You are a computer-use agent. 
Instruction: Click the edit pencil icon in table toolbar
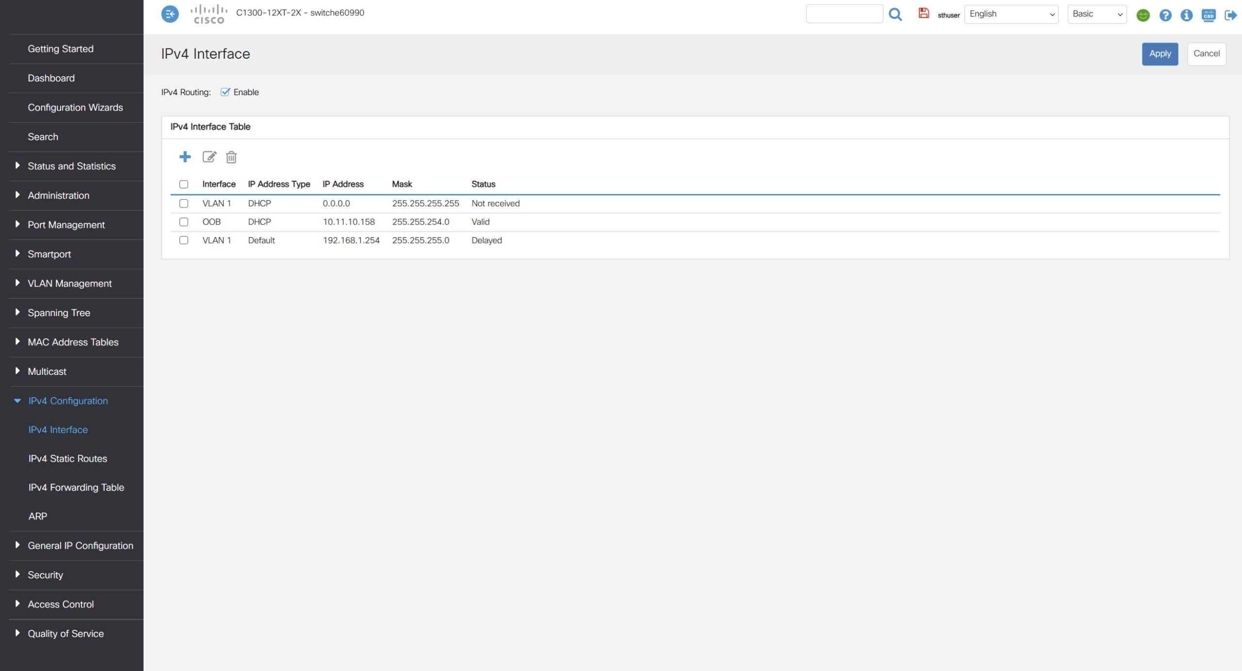[x=209, y=157]
